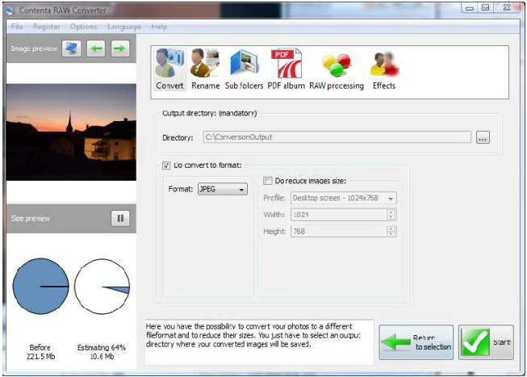Browse for output directory with the ... button

[483, 137]
